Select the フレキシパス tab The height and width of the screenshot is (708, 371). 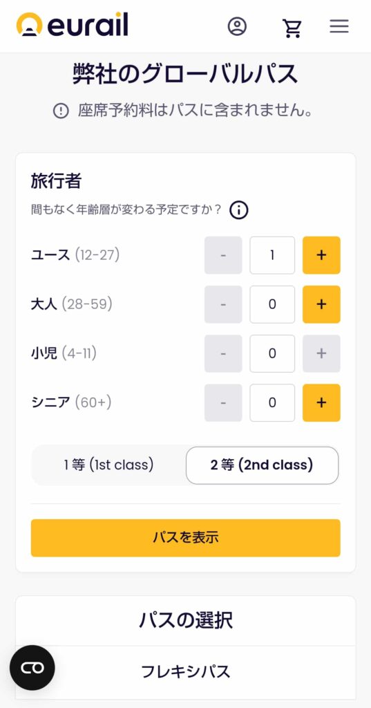185,672
